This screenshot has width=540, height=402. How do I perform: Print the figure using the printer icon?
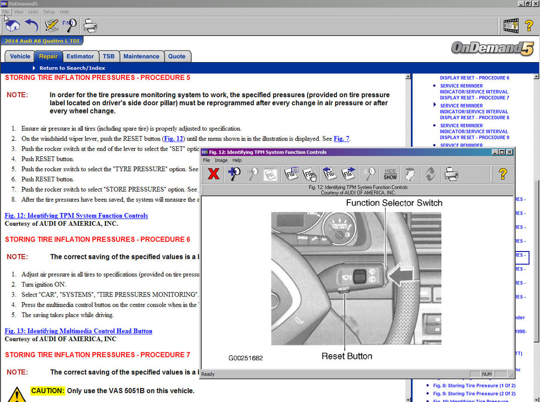point(451,174)
